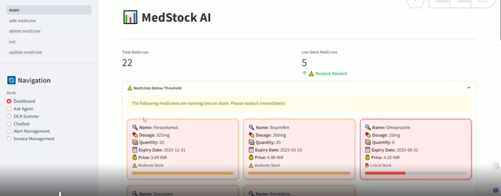The image size is (501, 196).
Task: Click the Paracetamol stock level bar
Action: click(183, 173)
